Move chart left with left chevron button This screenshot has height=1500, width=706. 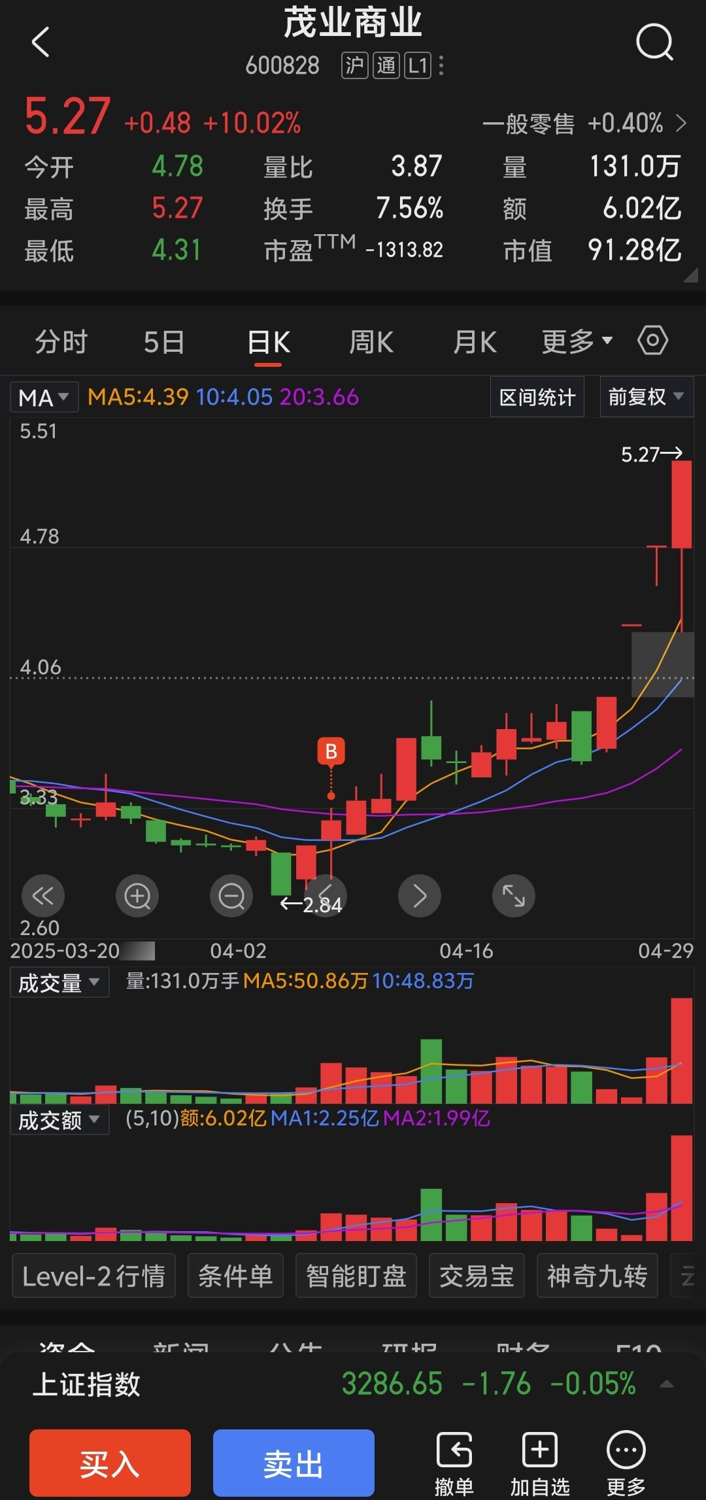[326, 896]
